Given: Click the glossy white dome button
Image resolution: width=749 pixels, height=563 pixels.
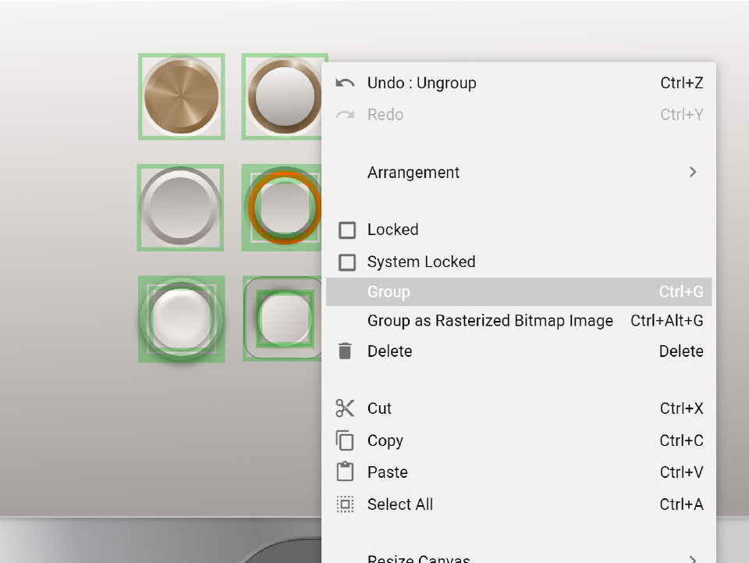Looking at the screenshot, I should (x=181, y=319).
